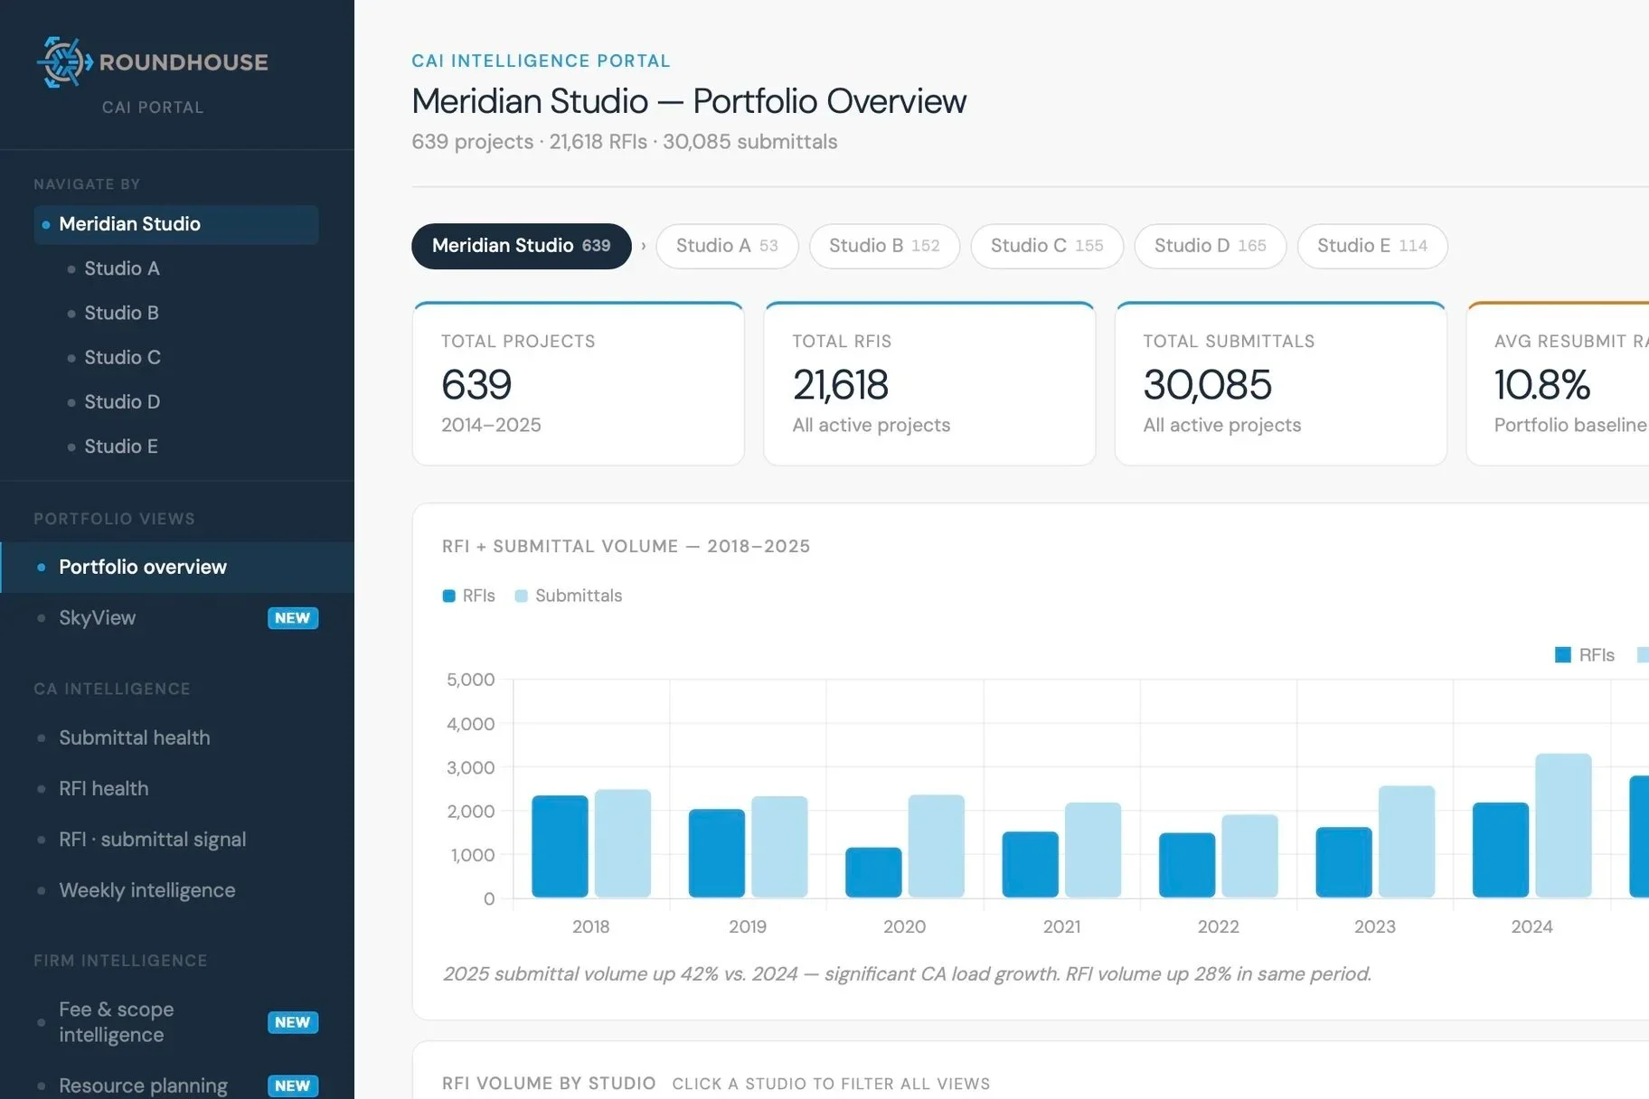Filter by Studio E 114 pill
The image size is (1649, 1099).
tap(1372, 246)
